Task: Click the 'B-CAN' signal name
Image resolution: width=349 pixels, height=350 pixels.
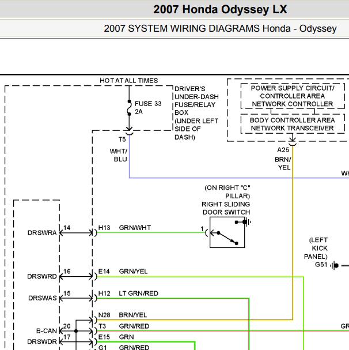Action: click(x=47, y=331)
